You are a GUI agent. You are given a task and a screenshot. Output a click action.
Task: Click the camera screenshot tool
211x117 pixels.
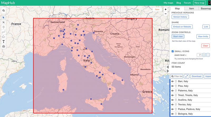(4, 46)
